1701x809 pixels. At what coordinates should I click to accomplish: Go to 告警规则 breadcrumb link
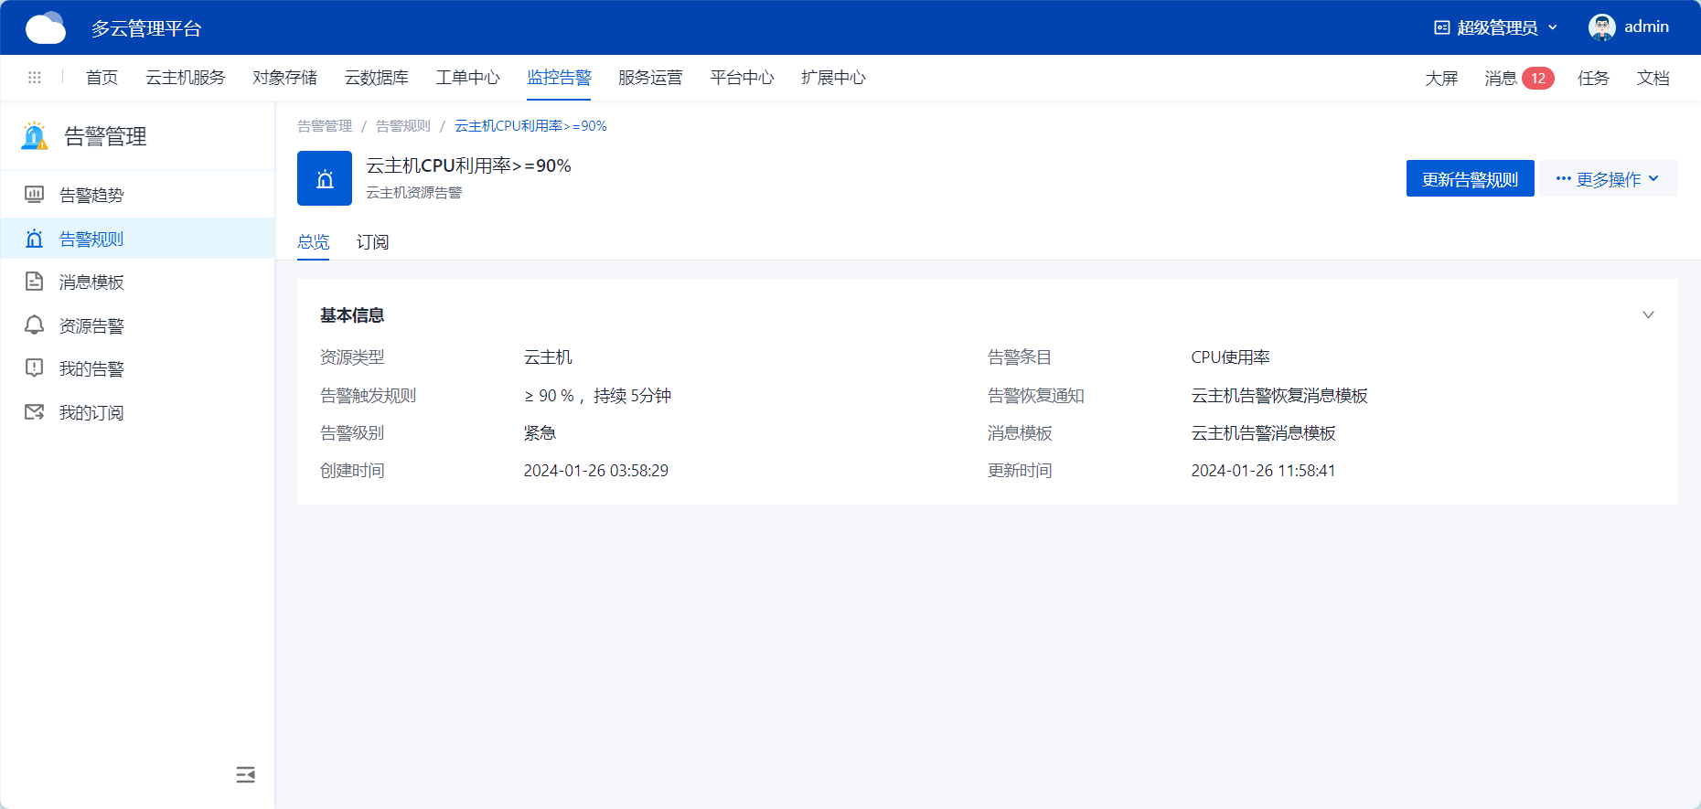pyautogui.click(x=402, y=126)
